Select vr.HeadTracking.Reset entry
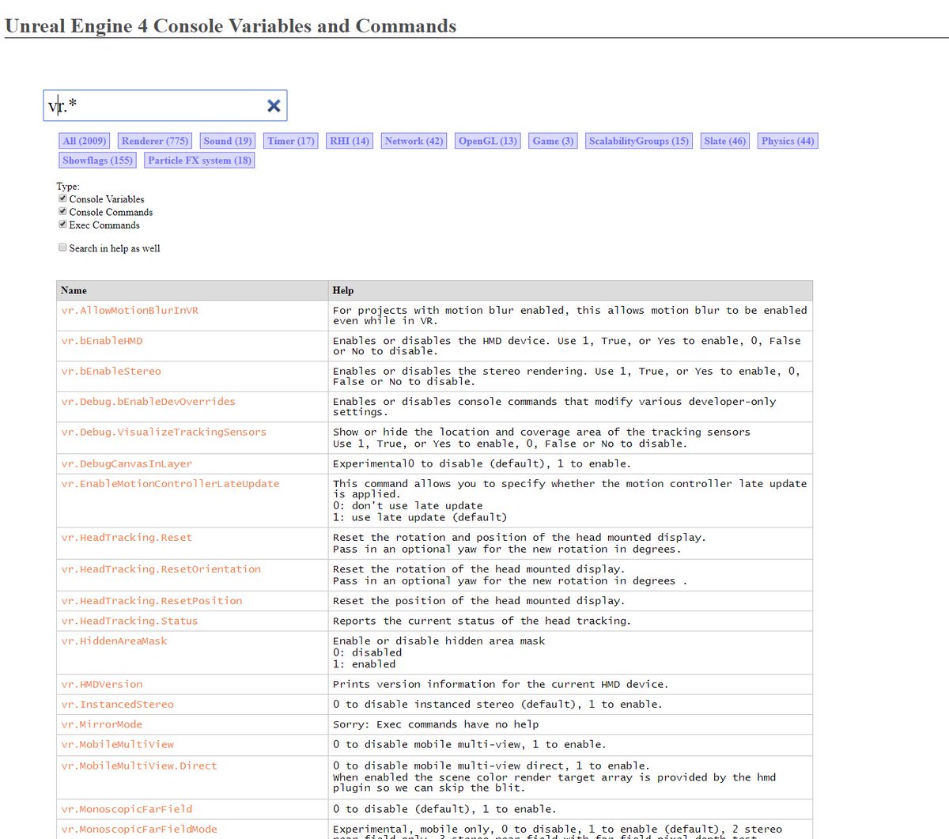949x839 pixels. click(x=127, y=537)
